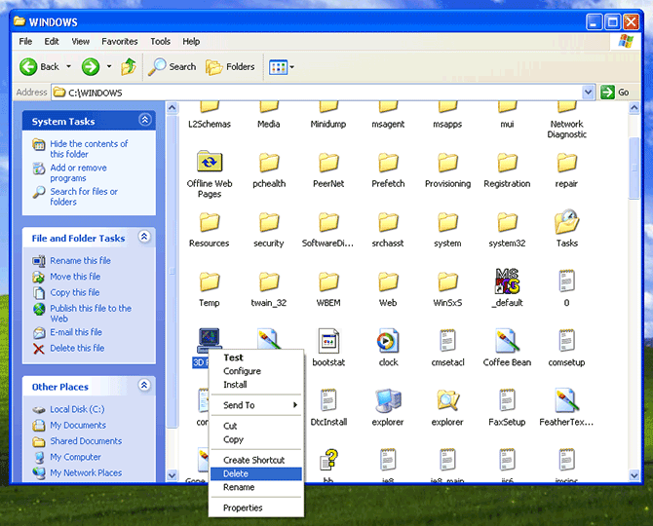This screenshot has width=653, height=526.
Task: Open My Computer link
Action: click(x=75, y=457)
